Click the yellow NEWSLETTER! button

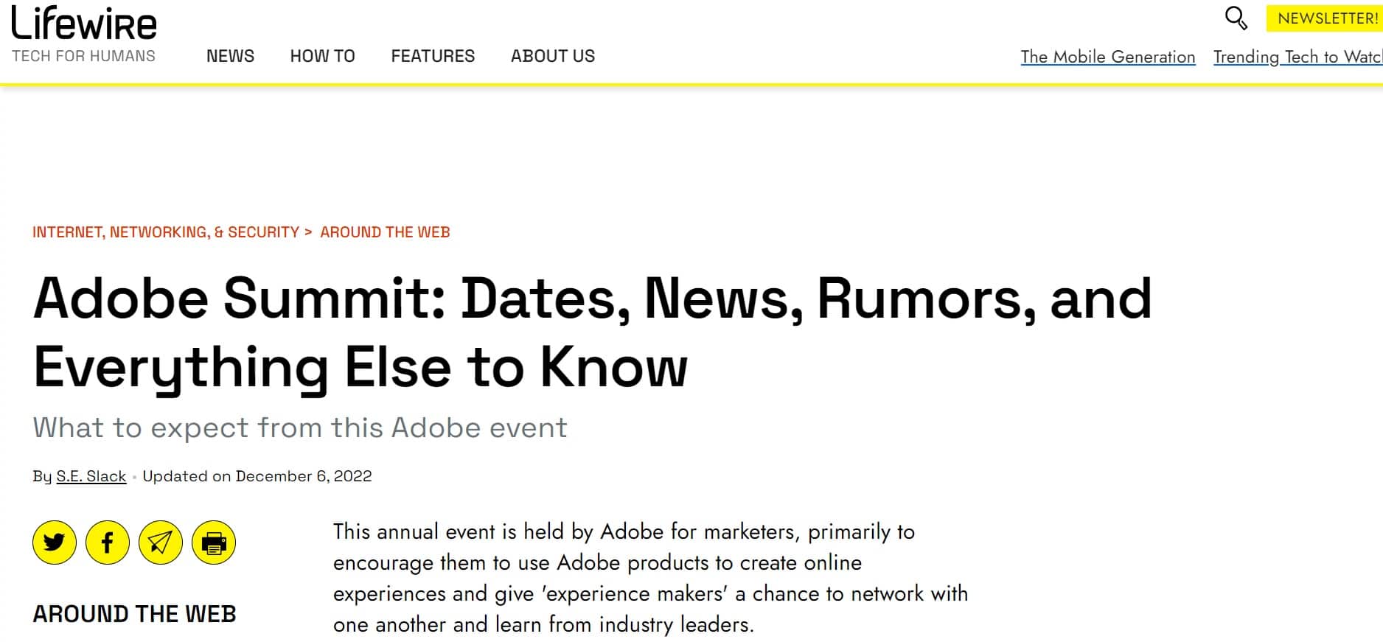pos(1325,18)
